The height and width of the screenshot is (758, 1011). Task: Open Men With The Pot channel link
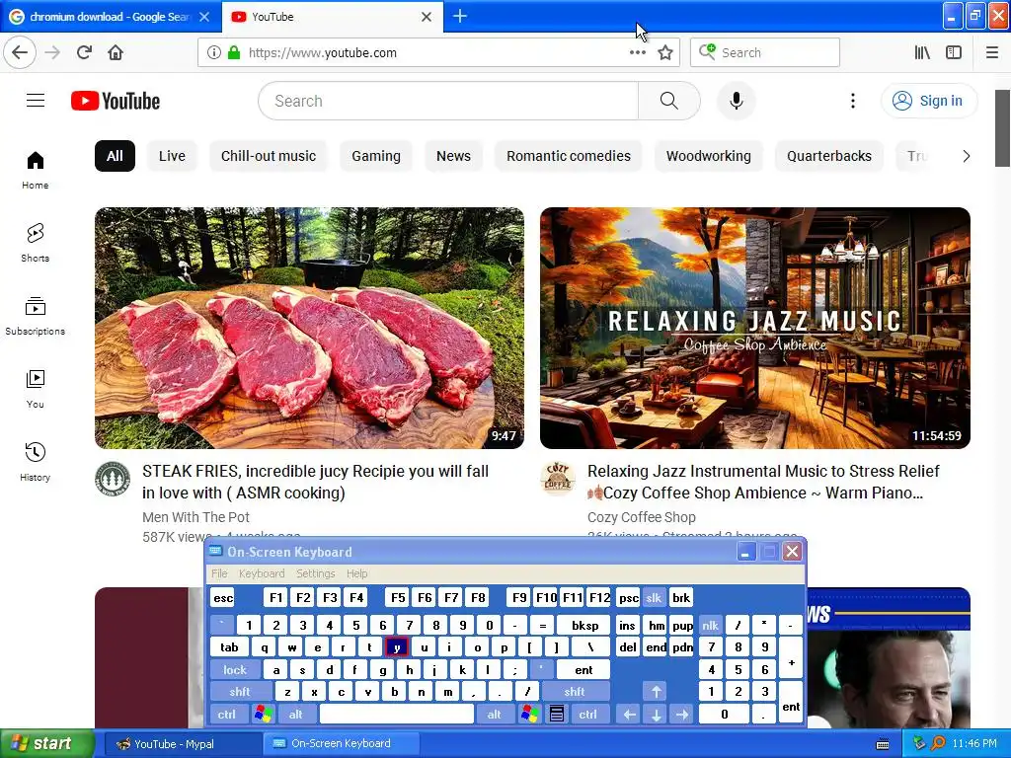(196, 517)
